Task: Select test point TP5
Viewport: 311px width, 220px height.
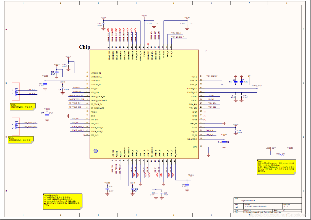Action: tap(16, 128)
